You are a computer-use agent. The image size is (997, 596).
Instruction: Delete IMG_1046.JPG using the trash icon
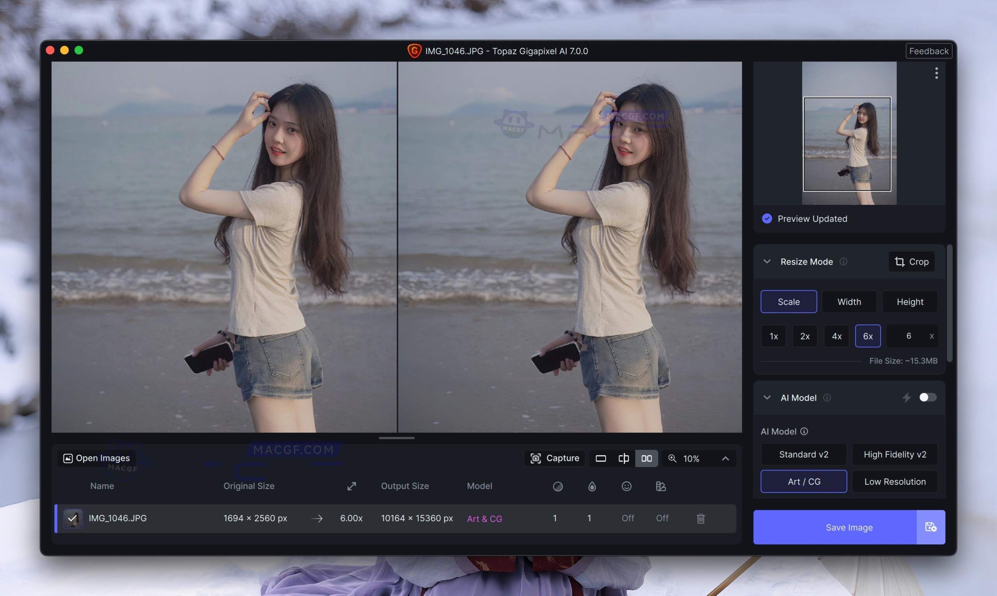[701, 518]
